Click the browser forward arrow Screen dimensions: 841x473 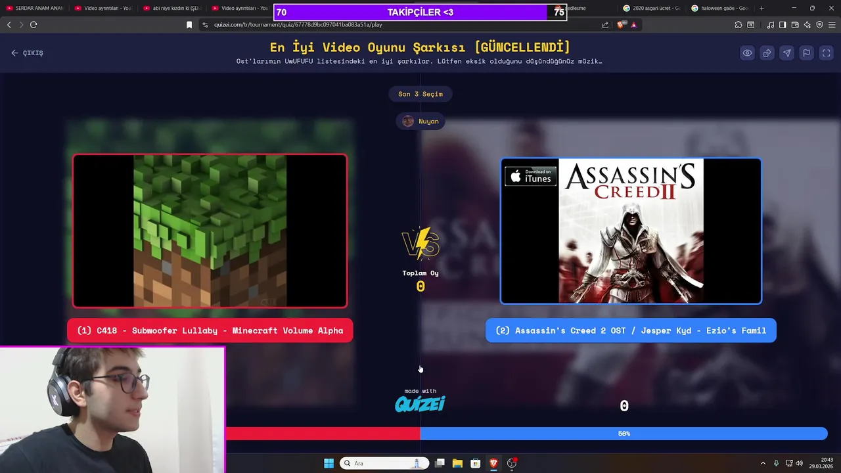click(21, 24)
